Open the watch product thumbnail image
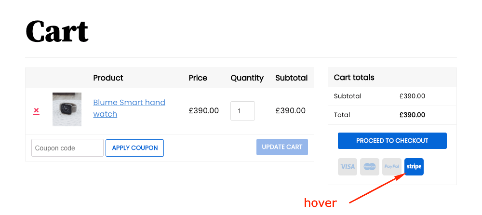The height and width of the screenshot is (215, 482). point(67,109)
